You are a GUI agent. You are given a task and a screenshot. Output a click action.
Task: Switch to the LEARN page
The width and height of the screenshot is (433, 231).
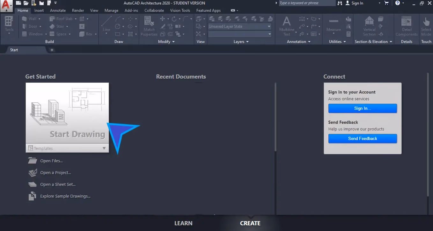[183, 223]
